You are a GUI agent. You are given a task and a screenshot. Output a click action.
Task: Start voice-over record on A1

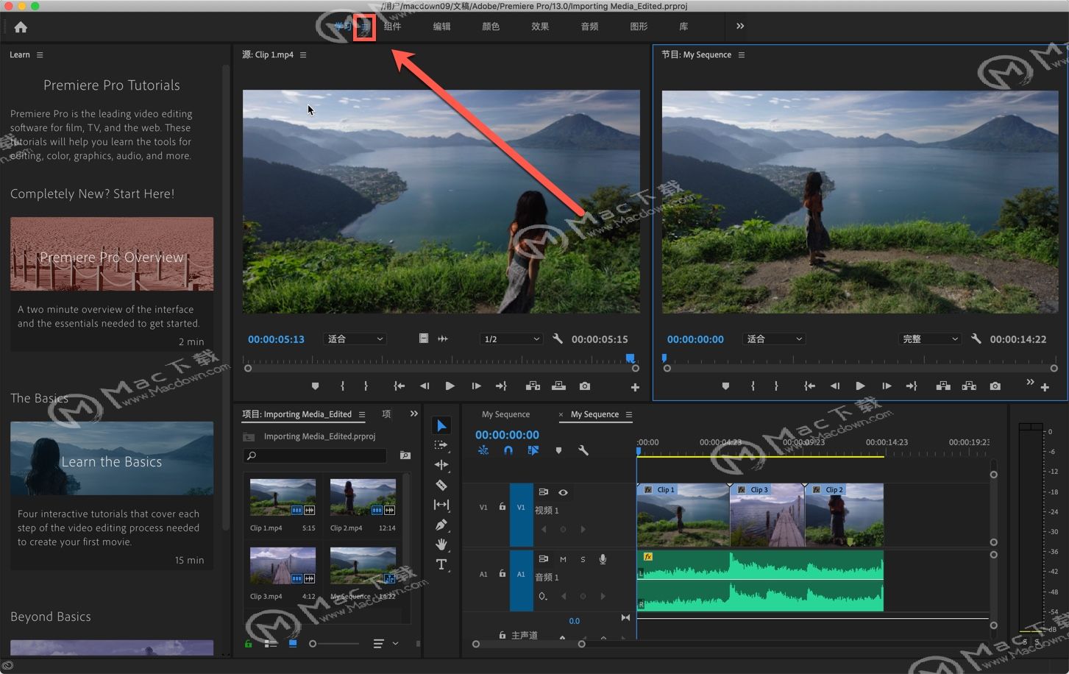(603, 559)
